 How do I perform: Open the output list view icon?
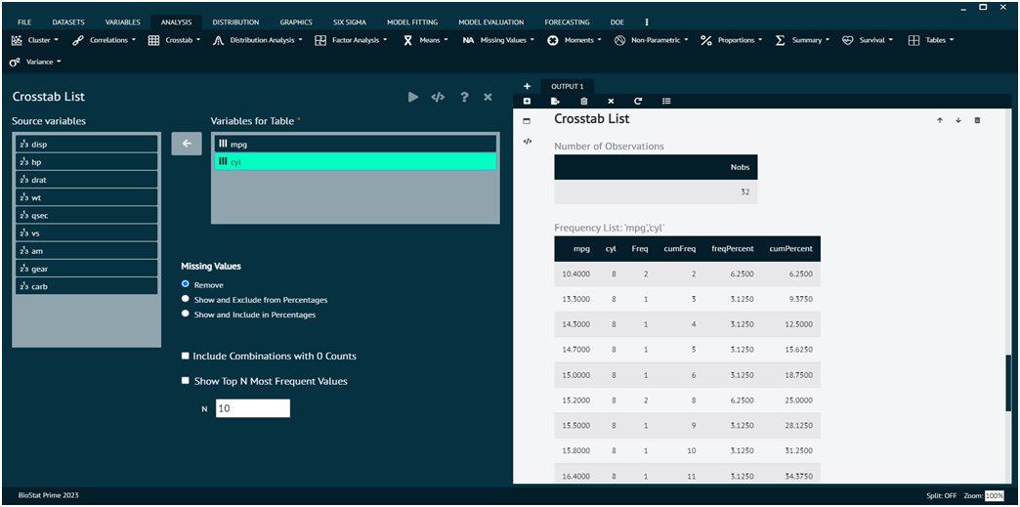666,101
